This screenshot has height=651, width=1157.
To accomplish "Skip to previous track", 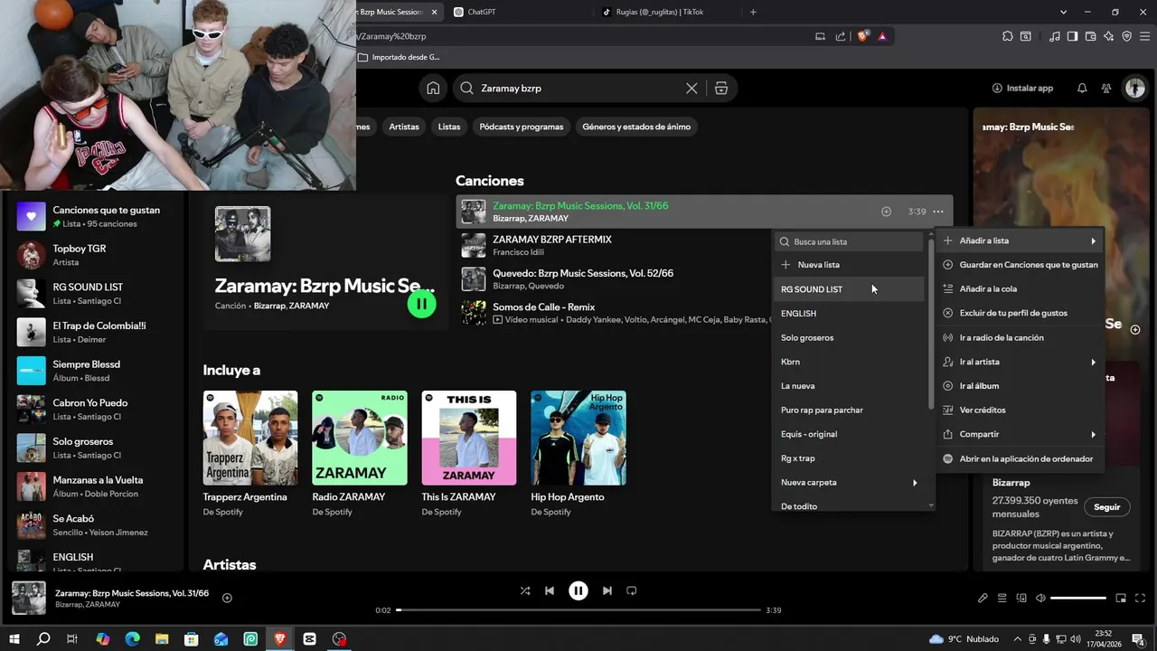I will (x=549, y=590).
